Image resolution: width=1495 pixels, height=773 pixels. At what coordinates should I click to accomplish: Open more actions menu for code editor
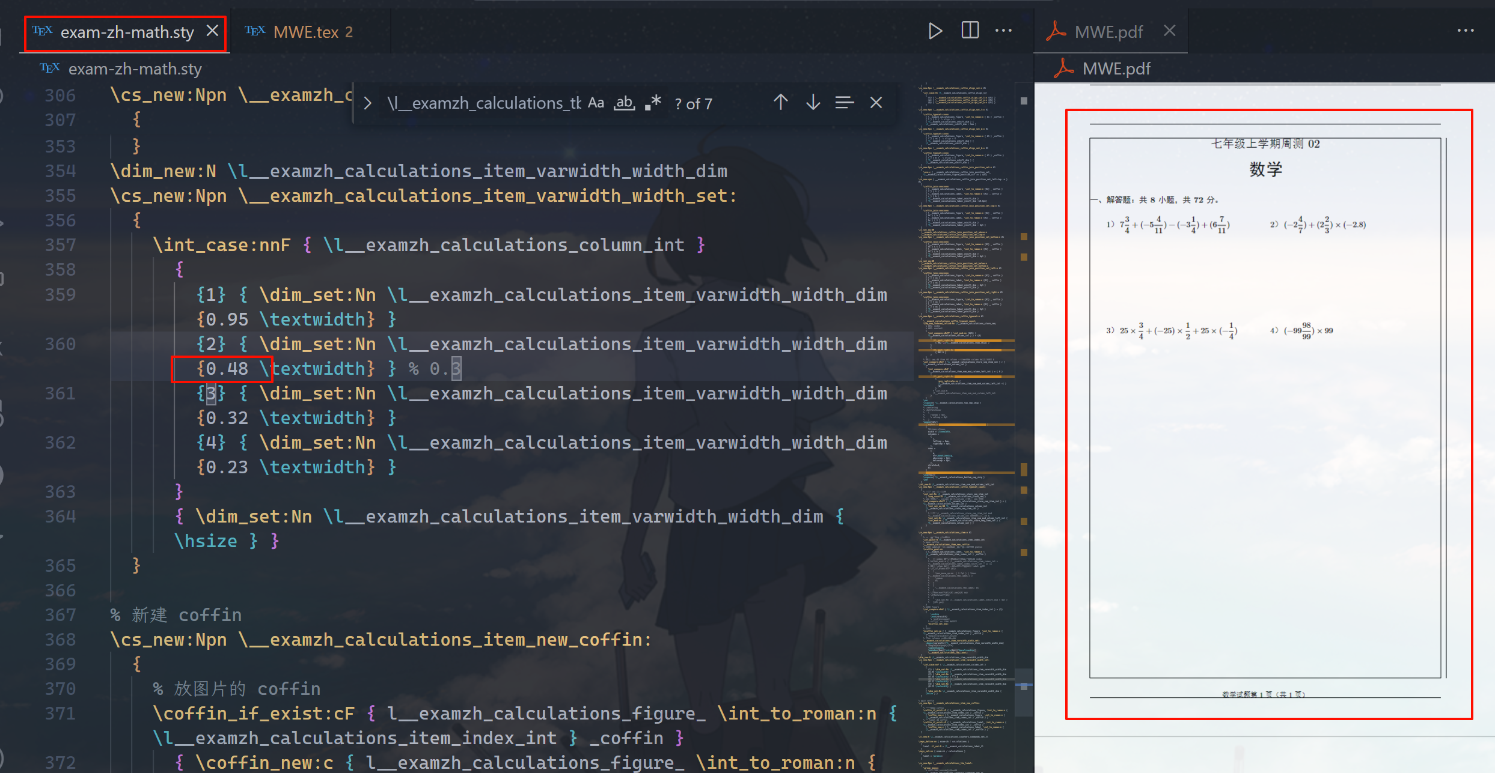(x=1003, y=31)
